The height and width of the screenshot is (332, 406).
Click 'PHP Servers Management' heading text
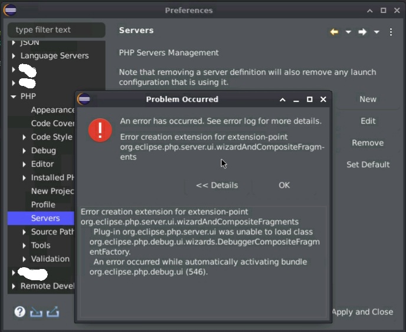point(169,53)
